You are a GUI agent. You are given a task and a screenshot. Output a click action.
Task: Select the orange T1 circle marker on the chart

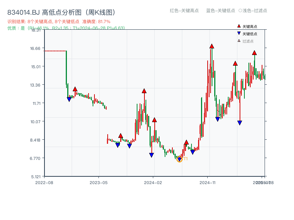coord(180,159)
